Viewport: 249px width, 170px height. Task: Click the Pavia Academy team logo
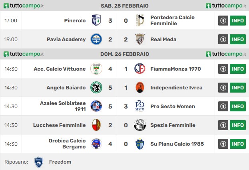point(96,39)
